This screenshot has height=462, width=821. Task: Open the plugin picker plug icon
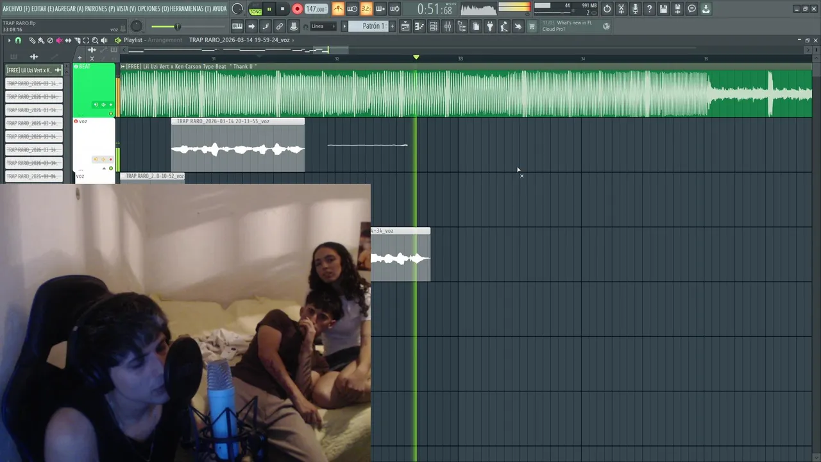tap(490, 26)
